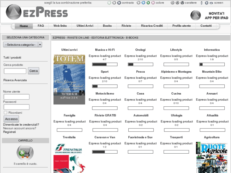Select the medium gray contrast option

[114, 3]
